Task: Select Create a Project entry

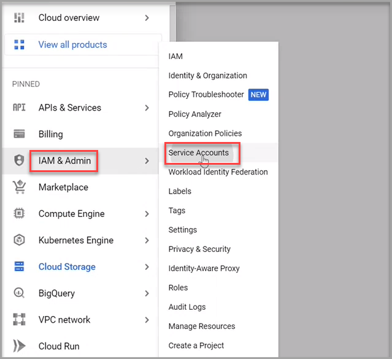Action: click(x=196, y=345)
